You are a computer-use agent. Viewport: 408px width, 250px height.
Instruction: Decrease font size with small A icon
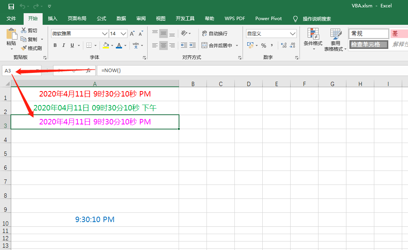tap(141, 34)
